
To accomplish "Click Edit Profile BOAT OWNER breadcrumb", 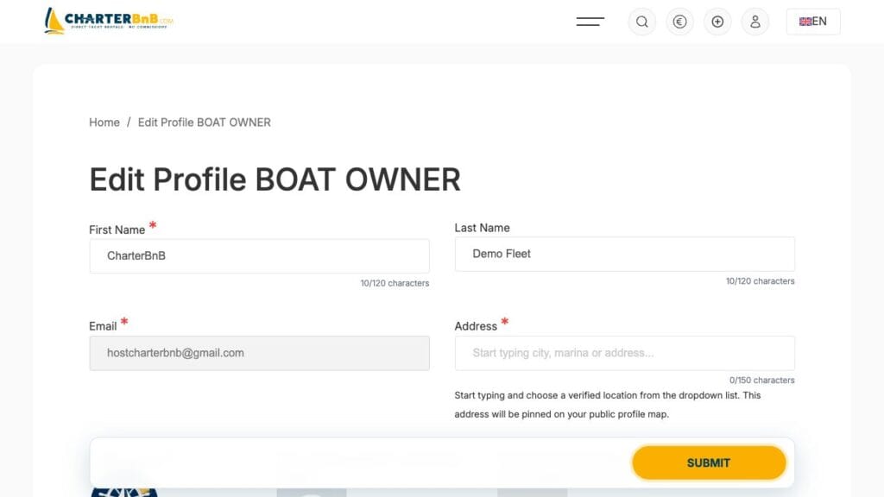I will (204, 123).
